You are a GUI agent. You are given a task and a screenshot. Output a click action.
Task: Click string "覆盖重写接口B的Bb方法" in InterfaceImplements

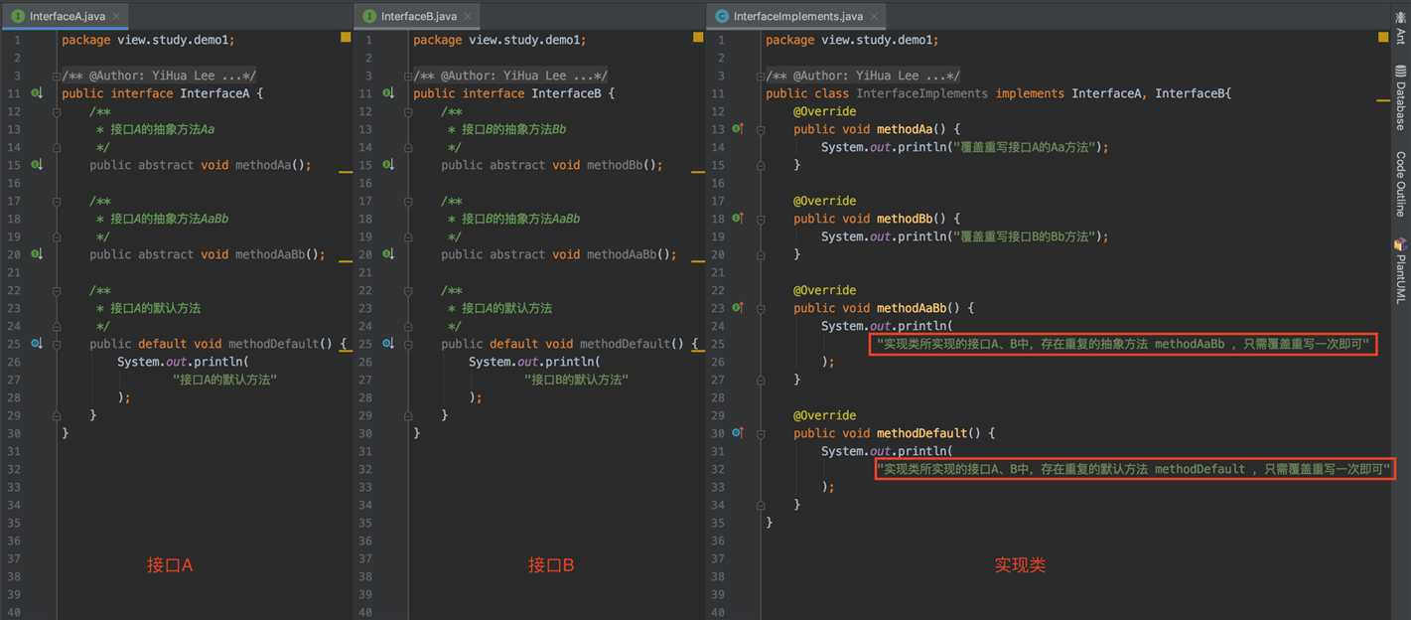tap(1025, 236)
